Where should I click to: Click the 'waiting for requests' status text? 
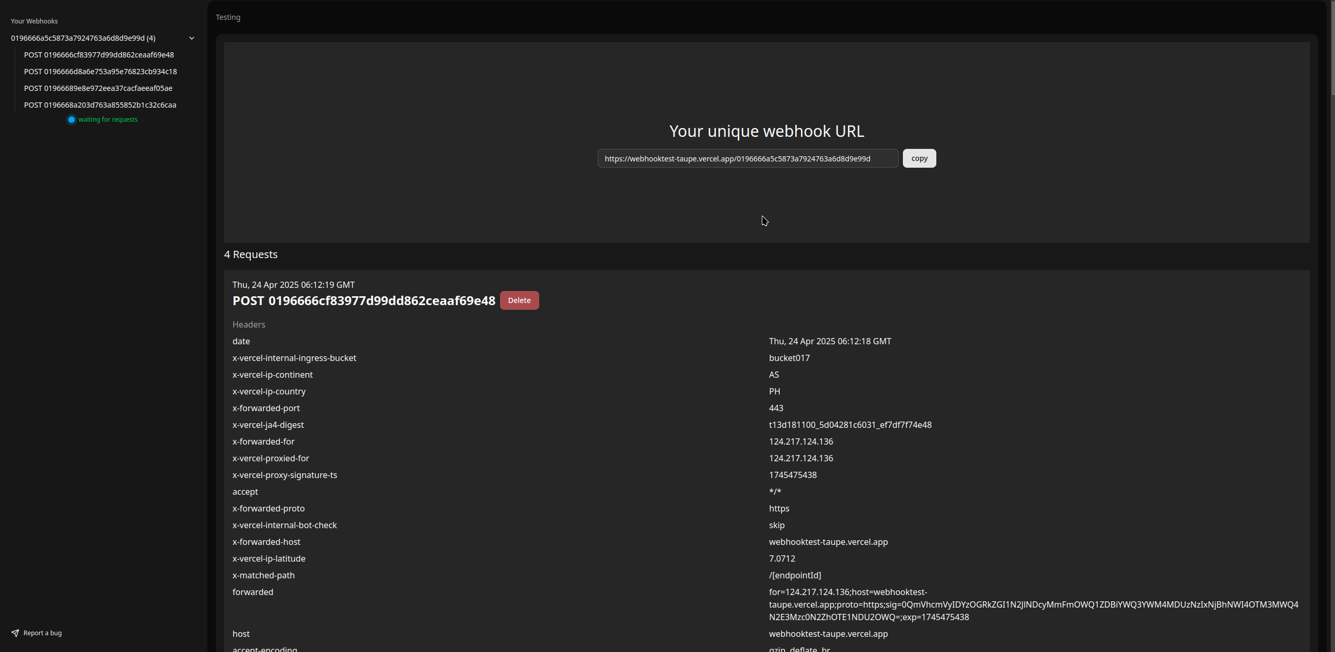pyautogui.click(x=108, y=120)
